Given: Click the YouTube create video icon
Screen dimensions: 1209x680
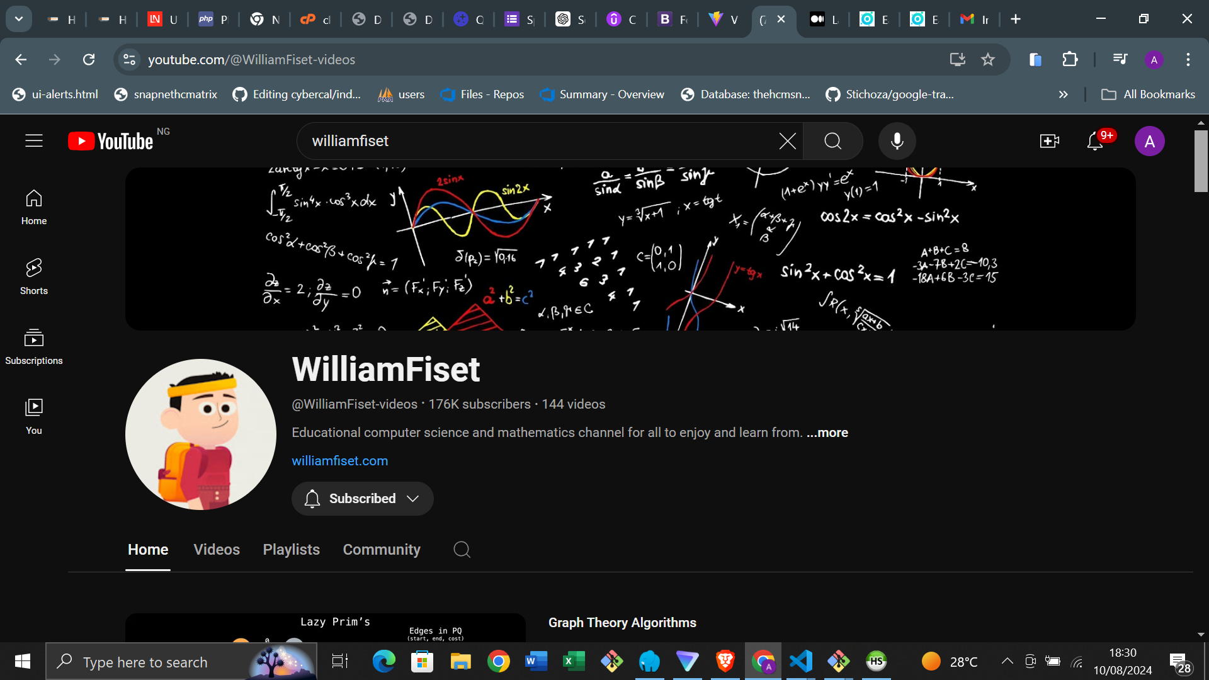Looking at the screenshot, I should coord(1050,141).
